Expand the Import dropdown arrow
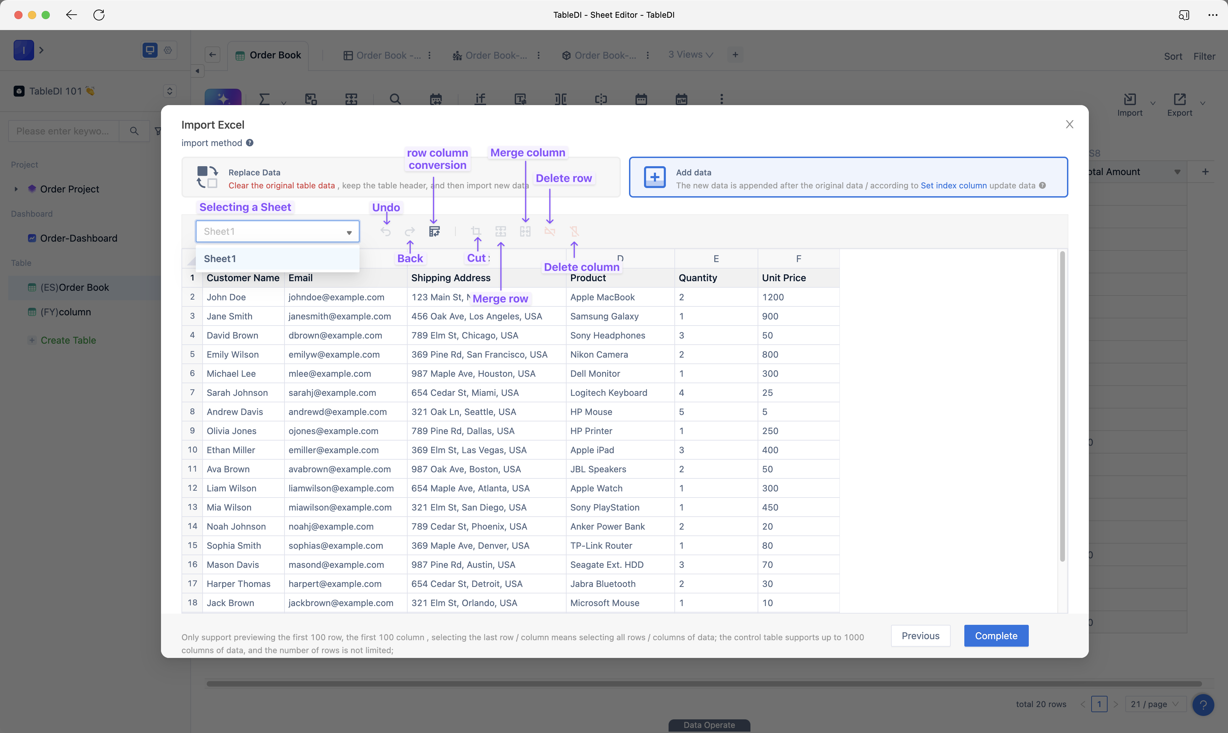The width and height of the screenshot is (1228, 733). [x=1153, y=103]
